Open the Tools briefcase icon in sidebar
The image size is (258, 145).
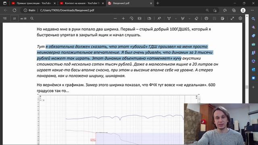(x=254, y=44)
